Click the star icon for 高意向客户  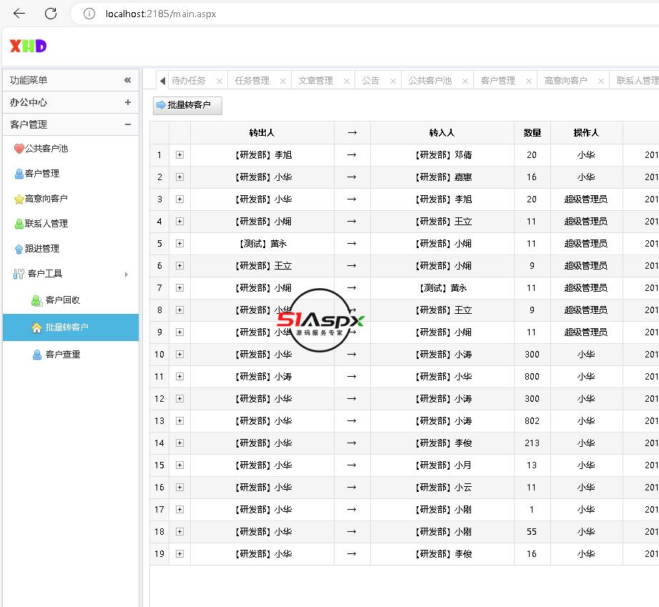pos(19,199)
